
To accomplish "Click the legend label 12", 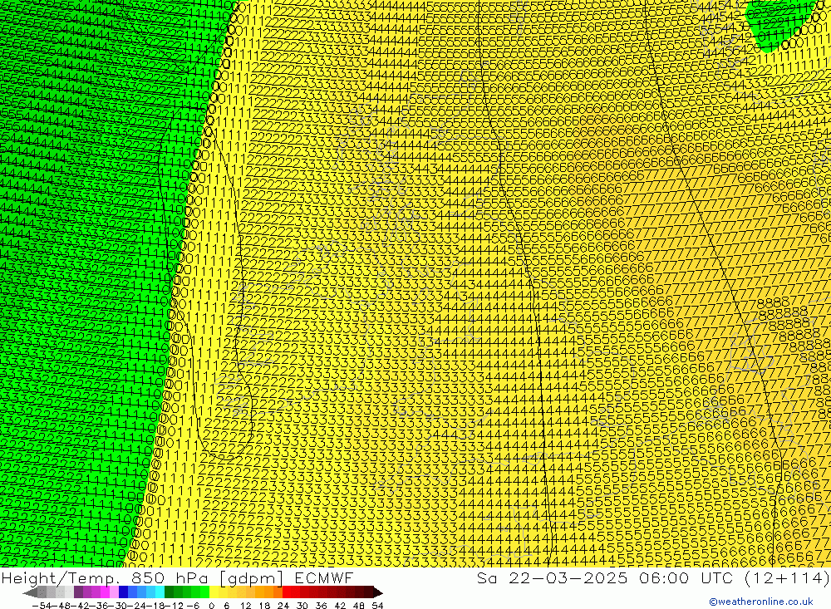I will [x=246, y=606].
